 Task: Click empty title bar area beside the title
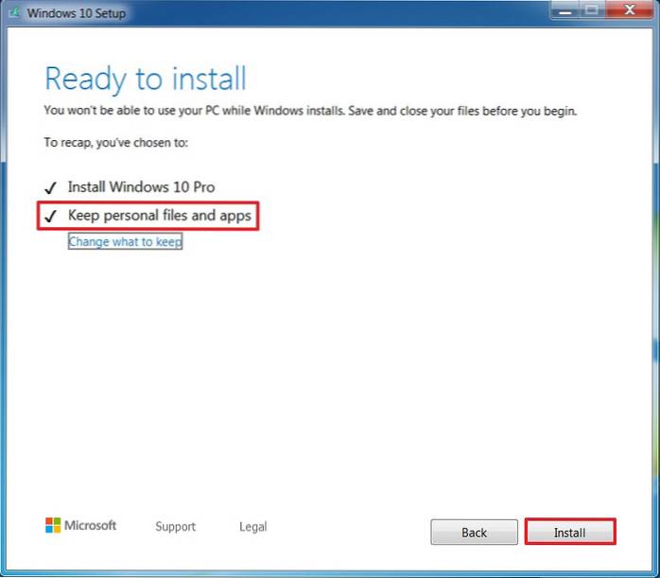tap(331, 12)
